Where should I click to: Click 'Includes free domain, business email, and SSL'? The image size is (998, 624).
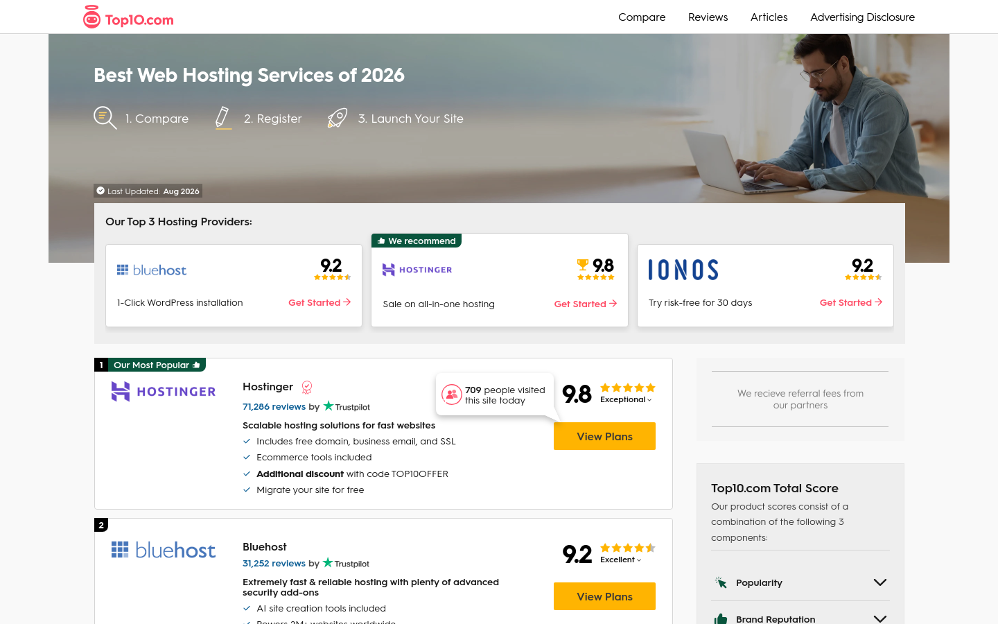tap(356, 441)
